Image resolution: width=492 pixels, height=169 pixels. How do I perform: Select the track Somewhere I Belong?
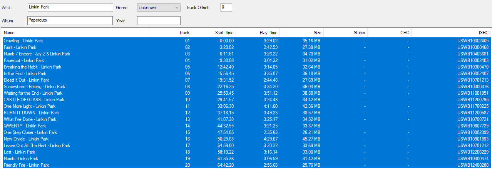pyautogui.click(x=246, y=87)
